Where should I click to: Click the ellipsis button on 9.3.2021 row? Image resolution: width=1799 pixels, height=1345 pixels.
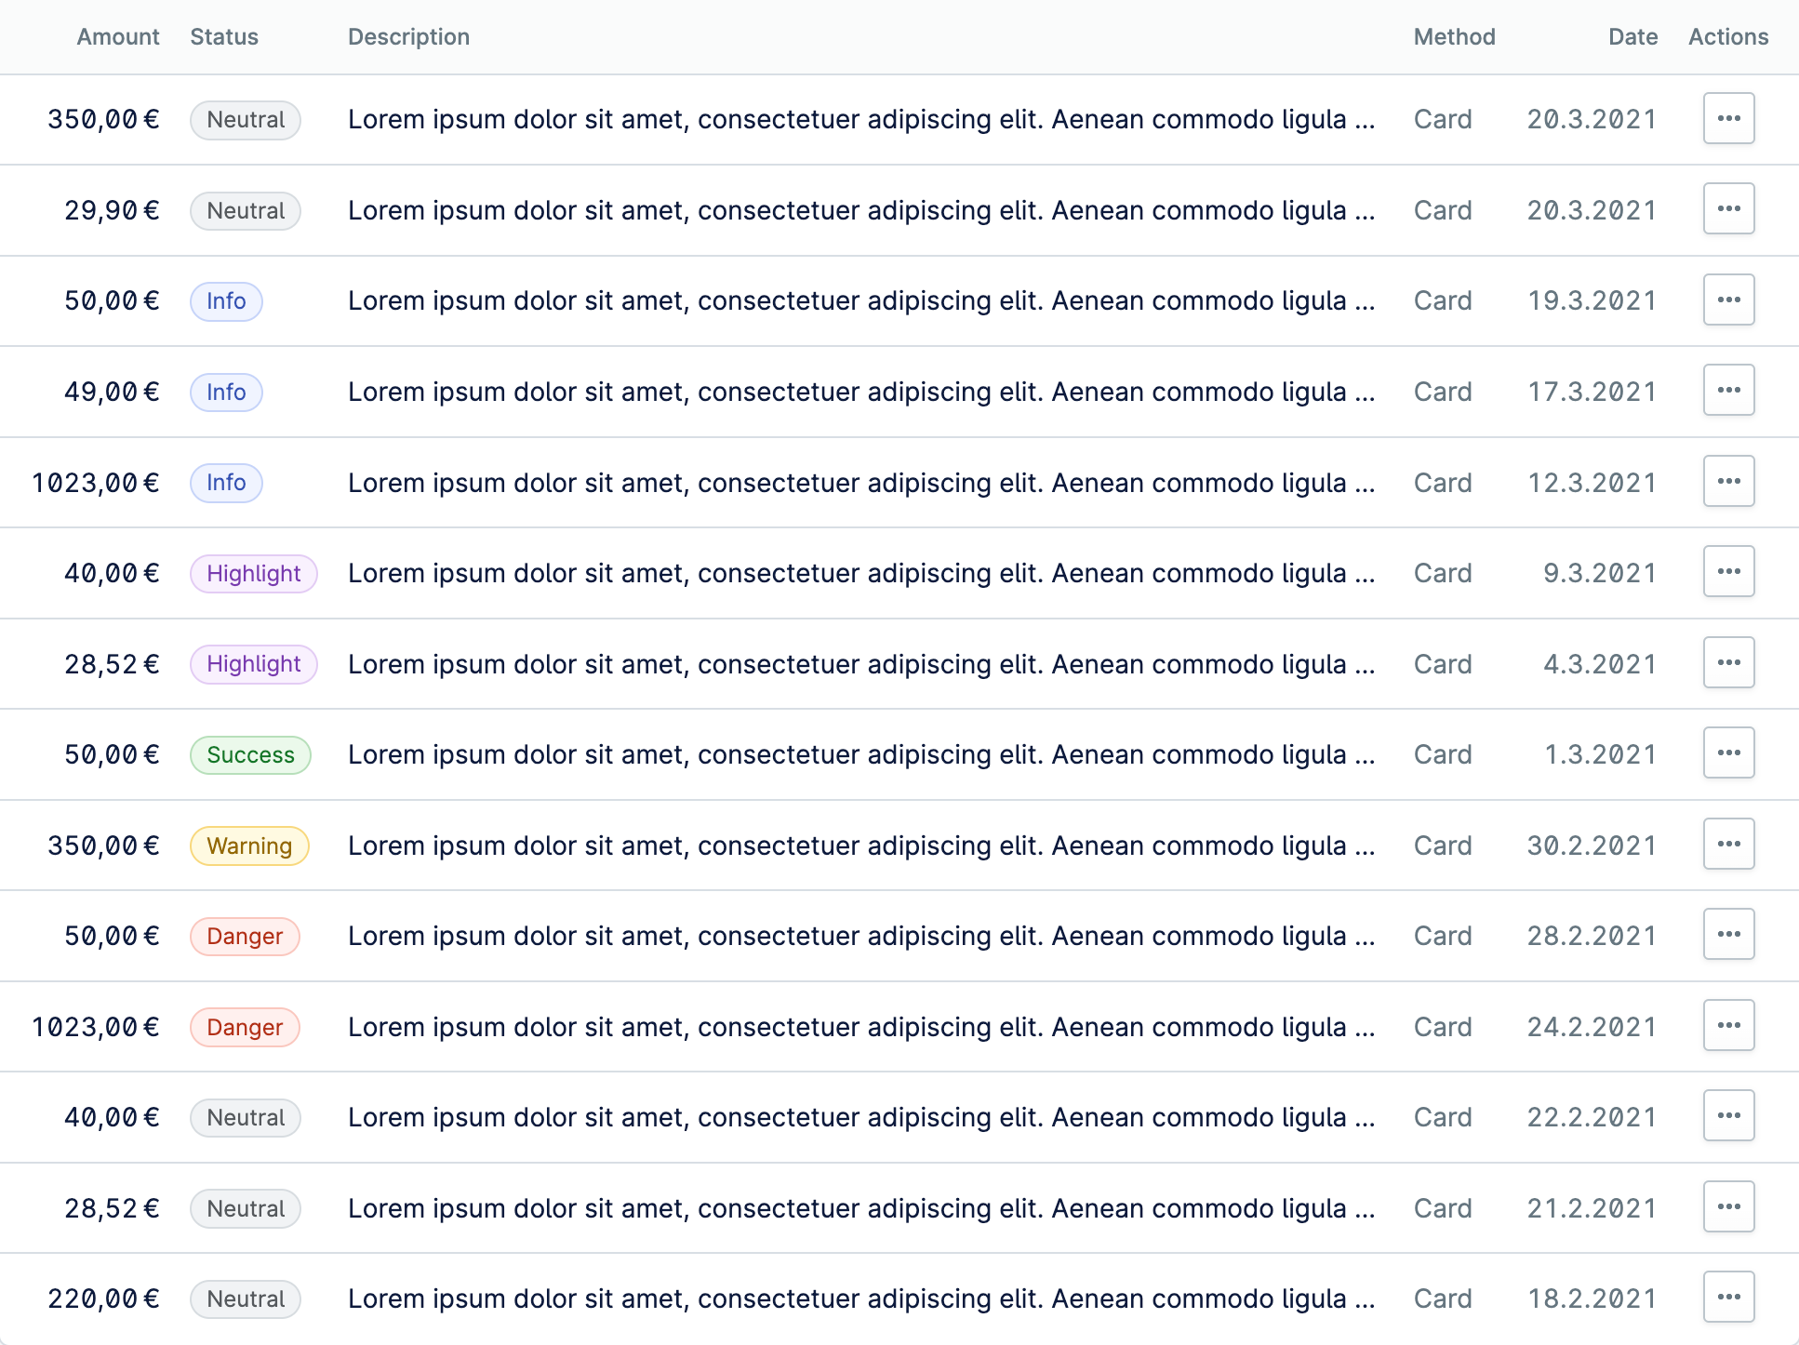click(x=1728, y=571)
